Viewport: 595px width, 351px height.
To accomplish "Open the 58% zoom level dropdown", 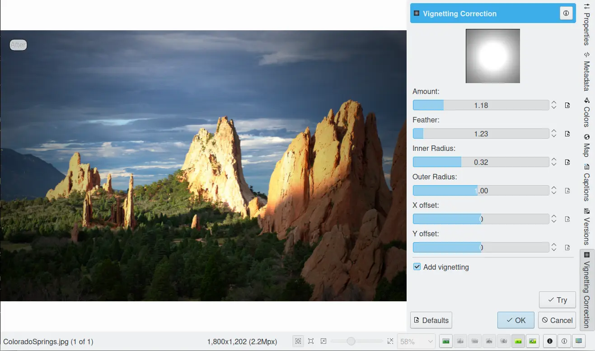I will 416,342.
